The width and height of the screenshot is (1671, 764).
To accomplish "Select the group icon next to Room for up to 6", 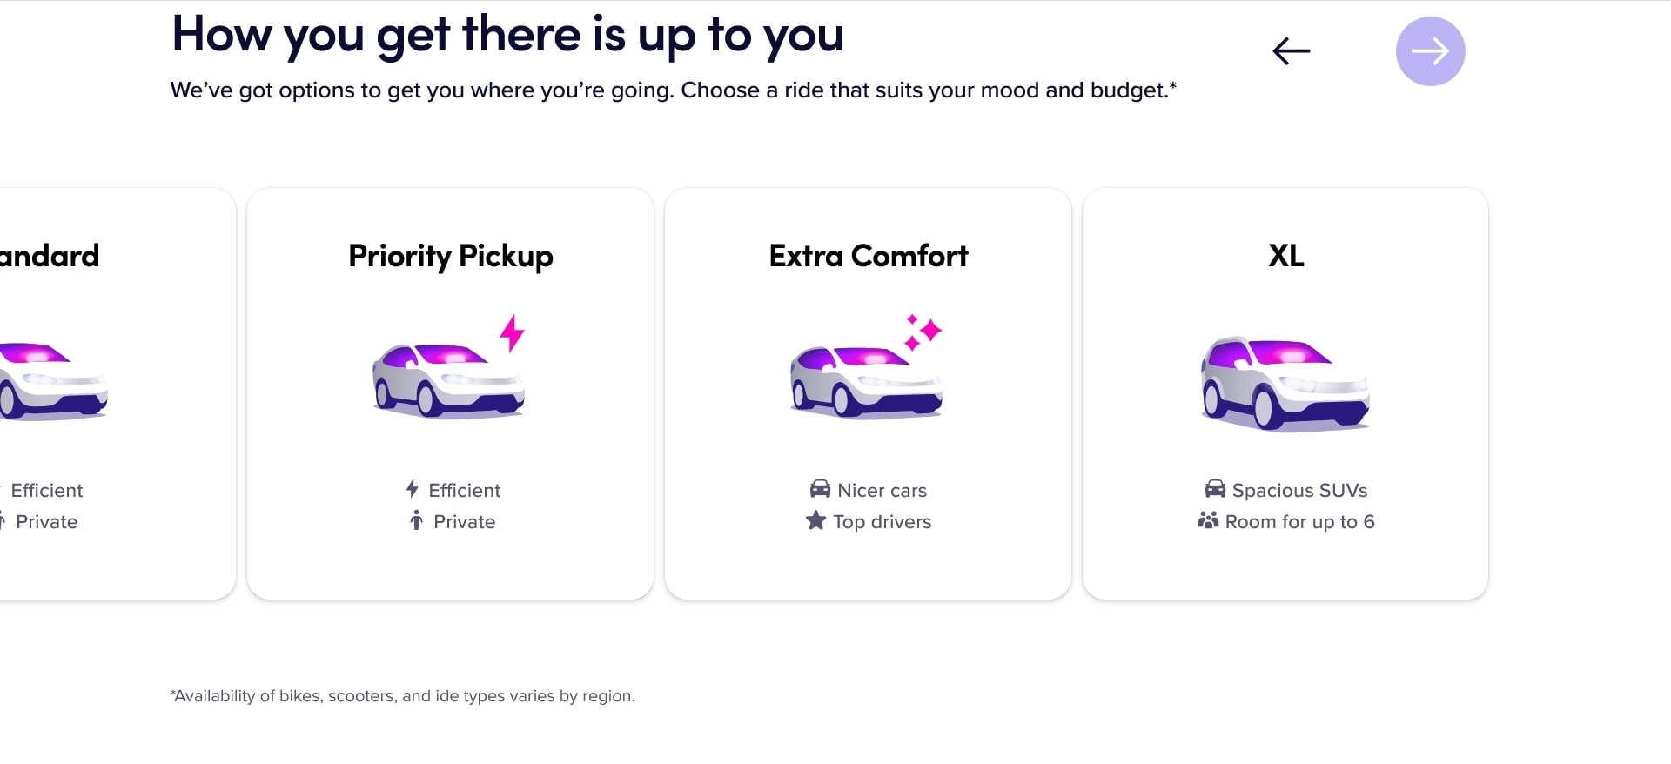I will [1208, 520].
